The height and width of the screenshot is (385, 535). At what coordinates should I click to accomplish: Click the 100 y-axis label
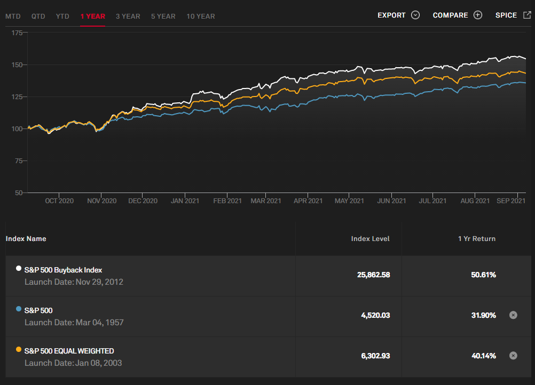point(17,129)
